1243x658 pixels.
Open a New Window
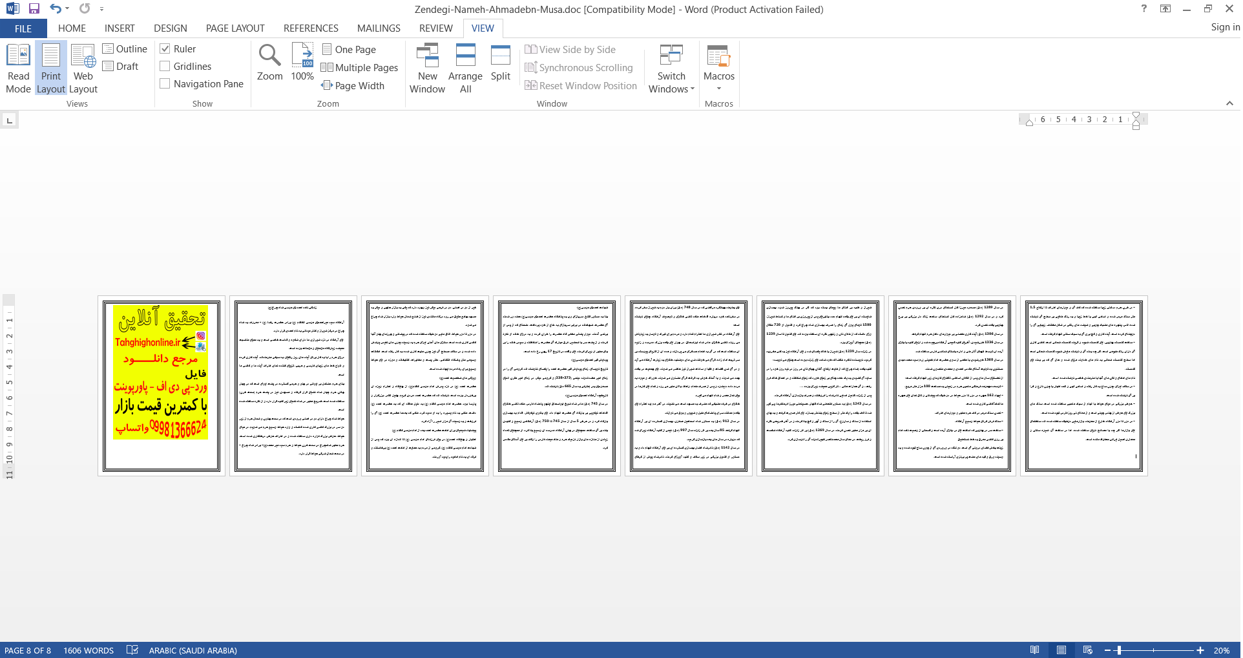tap(427, 69)
